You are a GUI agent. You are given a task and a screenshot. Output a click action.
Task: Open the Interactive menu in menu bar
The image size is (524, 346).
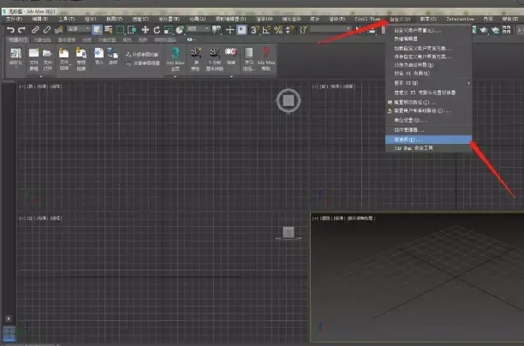(x=459, y=17)
